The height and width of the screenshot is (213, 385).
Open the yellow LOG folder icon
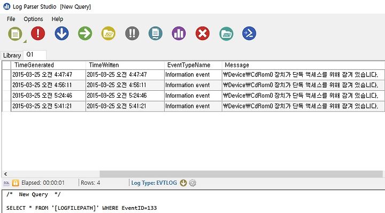coord(108,33)
